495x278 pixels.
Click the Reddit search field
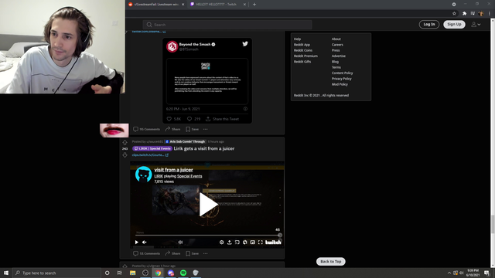tap(227, 25)
